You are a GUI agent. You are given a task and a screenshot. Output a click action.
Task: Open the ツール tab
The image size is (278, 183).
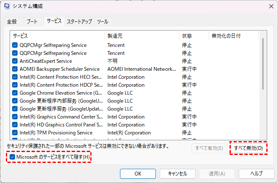[102, 21]
